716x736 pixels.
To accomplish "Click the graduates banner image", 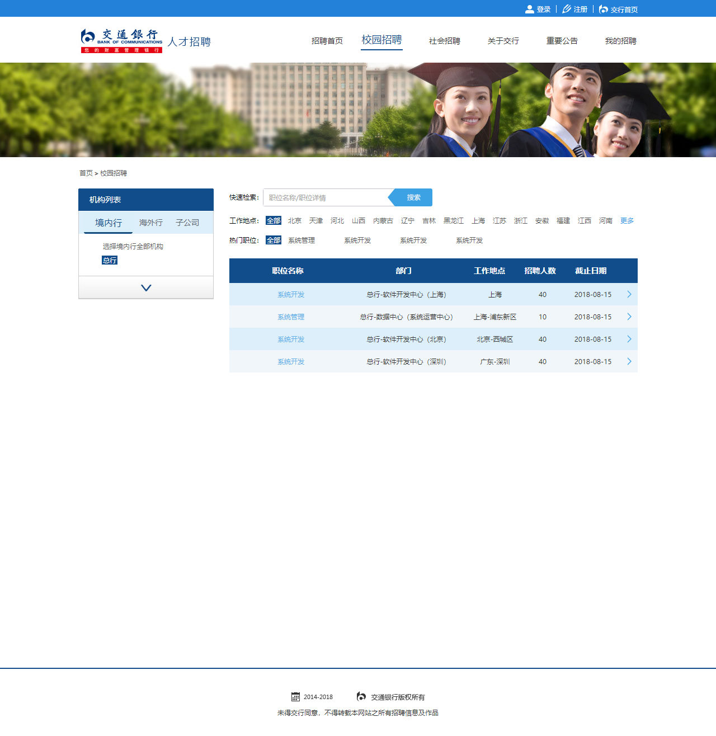I will click(358, 110).
